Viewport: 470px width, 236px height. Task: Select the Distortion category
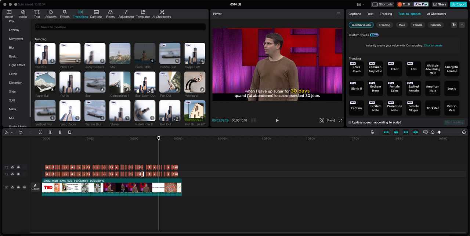tap(15, 83)
